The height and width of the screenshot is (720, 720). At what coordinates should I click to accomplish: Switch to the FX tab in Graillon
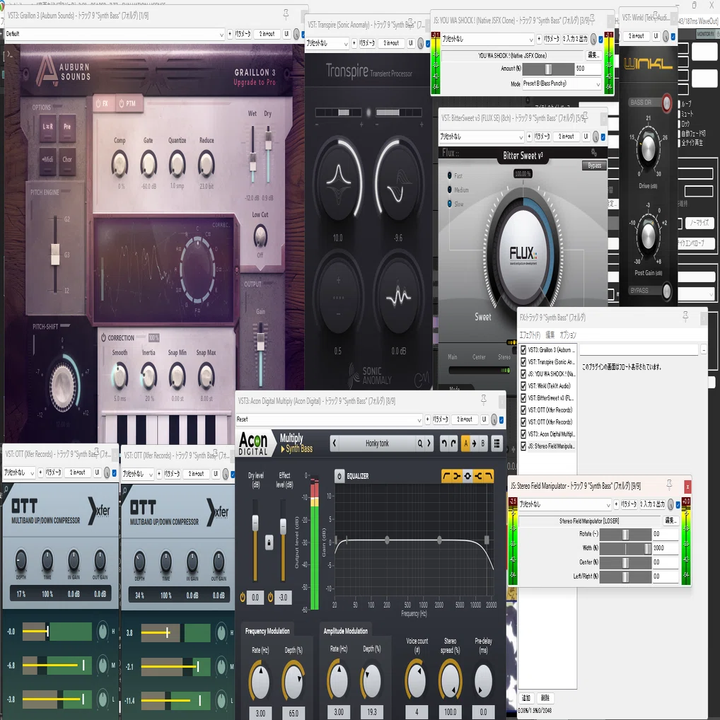point(103,104)
